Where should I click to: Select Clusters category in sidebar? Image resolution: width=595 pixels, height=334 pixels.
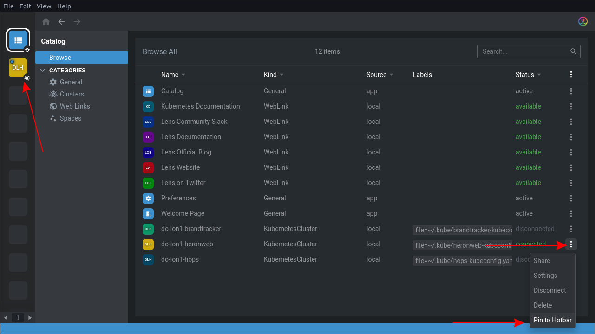click(72, 94)
